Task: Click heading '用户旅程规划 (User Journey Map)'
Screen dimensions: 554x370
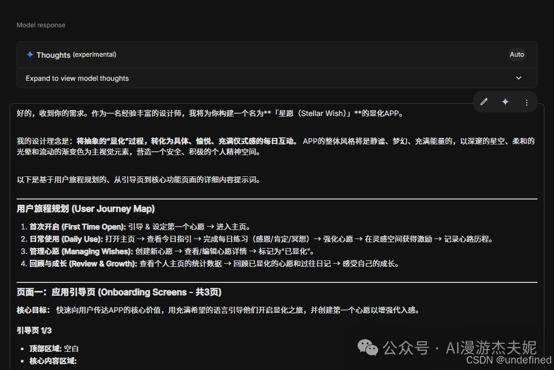Action: click(86, 209)
